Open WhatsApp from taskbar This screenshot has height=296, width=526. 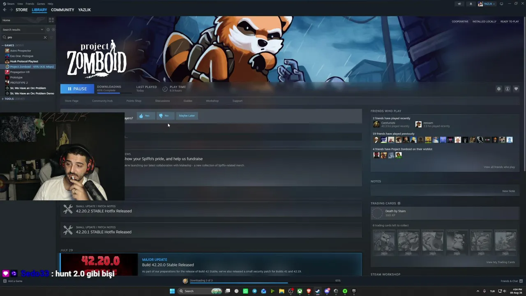tap(245, 291)
